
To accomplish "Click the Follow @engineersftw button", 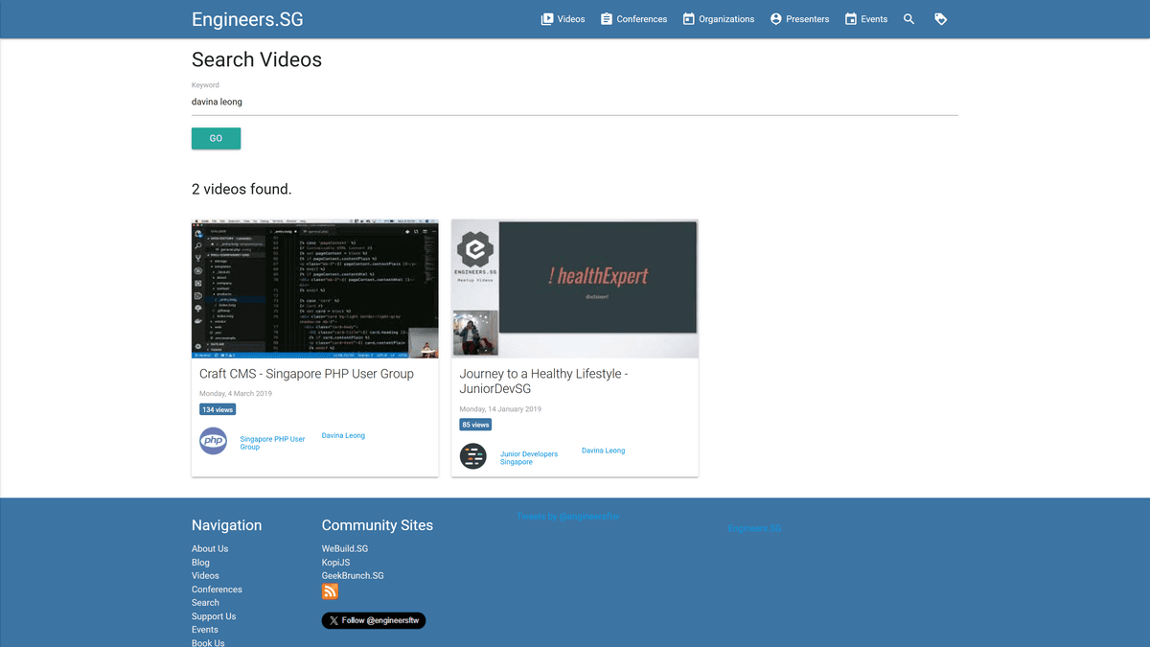I will pos(373,620).
